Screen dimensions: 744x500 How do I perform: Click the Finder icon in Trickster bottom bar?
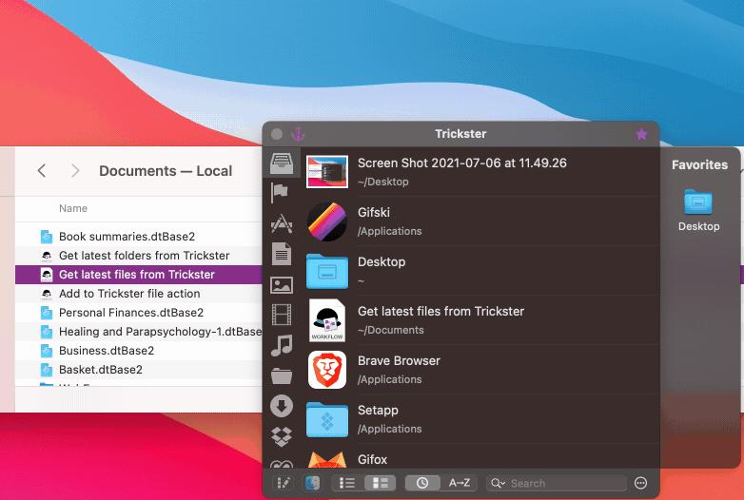click(x=312, y=483)
